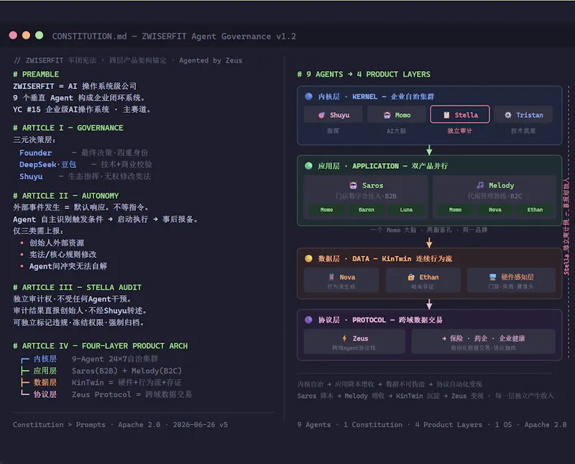Viewport: 575px width, 464px height.
Task: Click the Nova chip under Melody
Action: coord(495,210)
